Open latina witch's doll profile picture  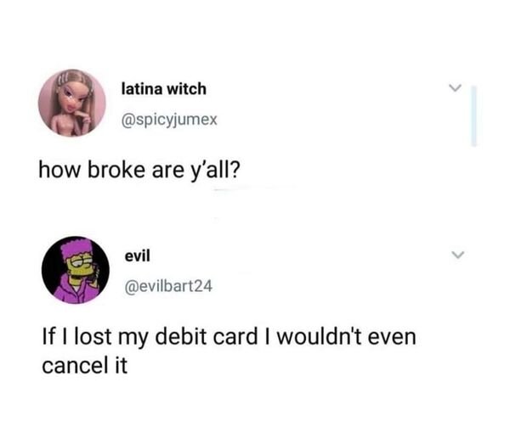pos(72,103)
